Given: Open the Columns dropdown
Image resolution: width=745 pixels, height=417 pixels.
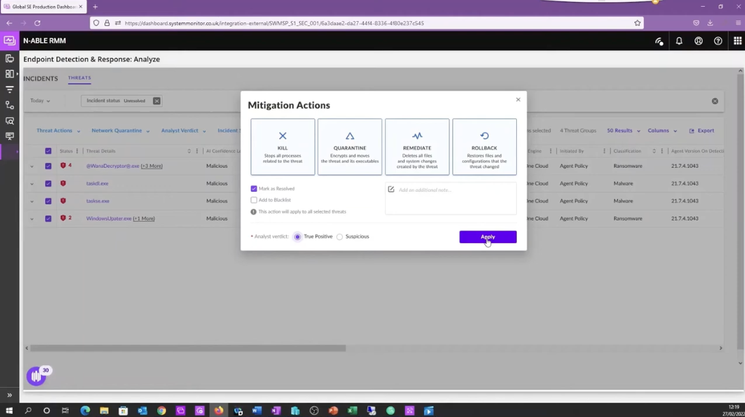Looking at the screenshot, I should click(662, 130).
